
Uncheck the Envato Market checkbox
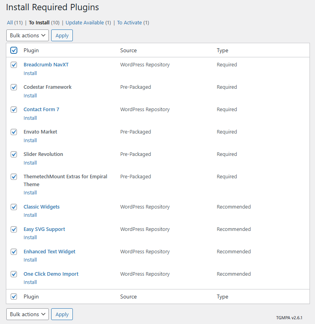pyautogui.click(x=14, y=132)
